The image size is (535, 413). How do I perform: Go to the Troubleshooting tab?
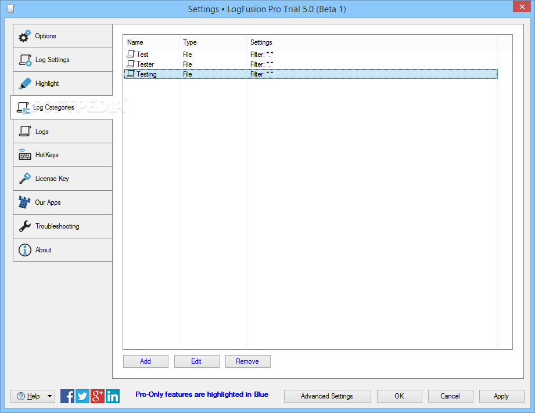(63, 226)
